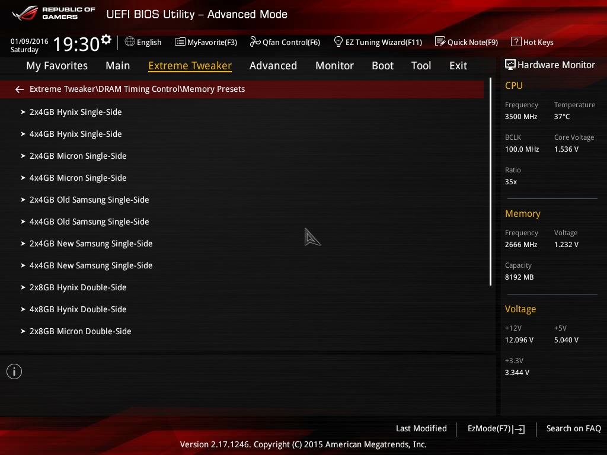The image size is (607, 455).
Task: Open the Tool tab
Action: pyautogui.click(x=421, y=66)
